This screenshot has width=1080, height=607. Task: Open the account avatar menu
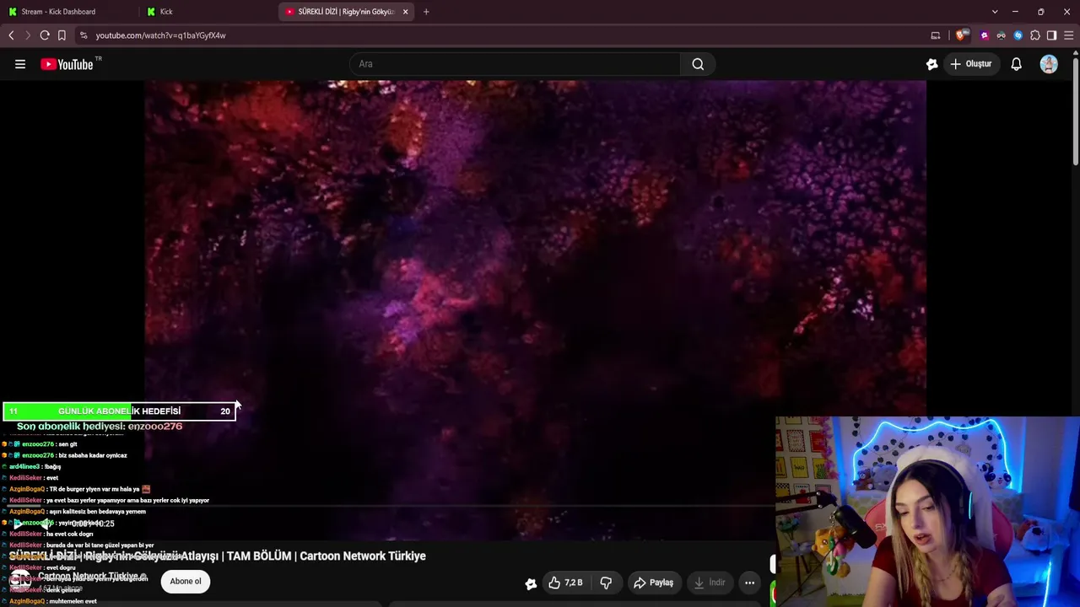pos(1049,64)
